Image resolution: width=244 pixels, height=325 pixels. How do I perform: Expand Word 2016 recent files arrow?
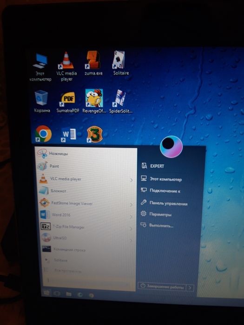pyautogui.click(x=132, y=217)
